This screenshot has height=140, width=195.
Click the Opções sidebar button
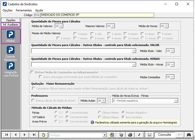[x=11, y=20]
